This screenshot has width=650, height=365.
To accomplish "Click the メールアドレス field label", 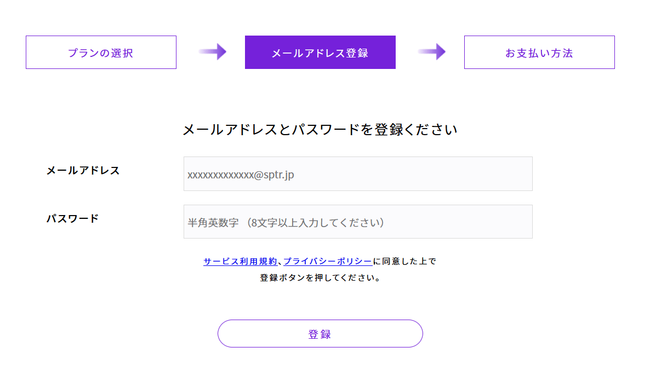I will point(83,171).
